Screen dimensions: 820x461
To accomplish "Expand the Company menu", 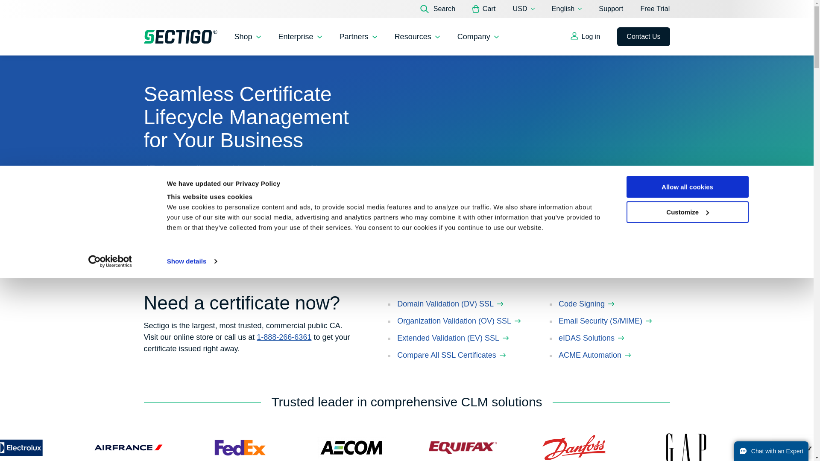I will pos(478,37).
